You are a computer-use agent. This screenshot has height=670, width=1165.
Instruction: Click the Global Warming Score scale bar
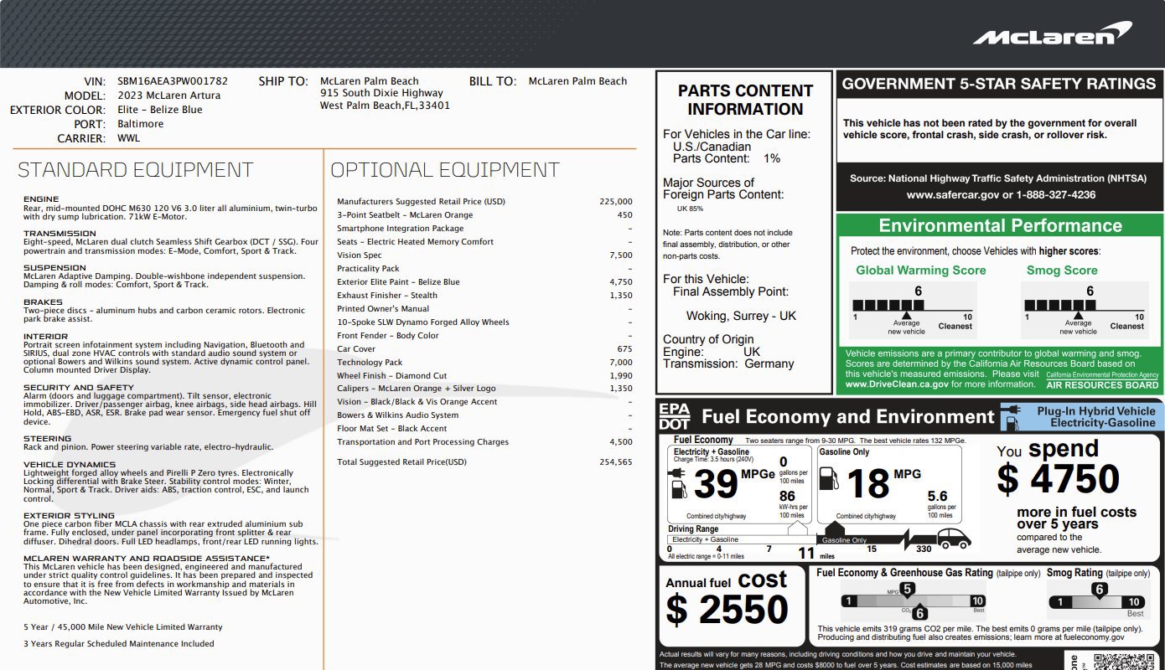[x=913, y=306]
